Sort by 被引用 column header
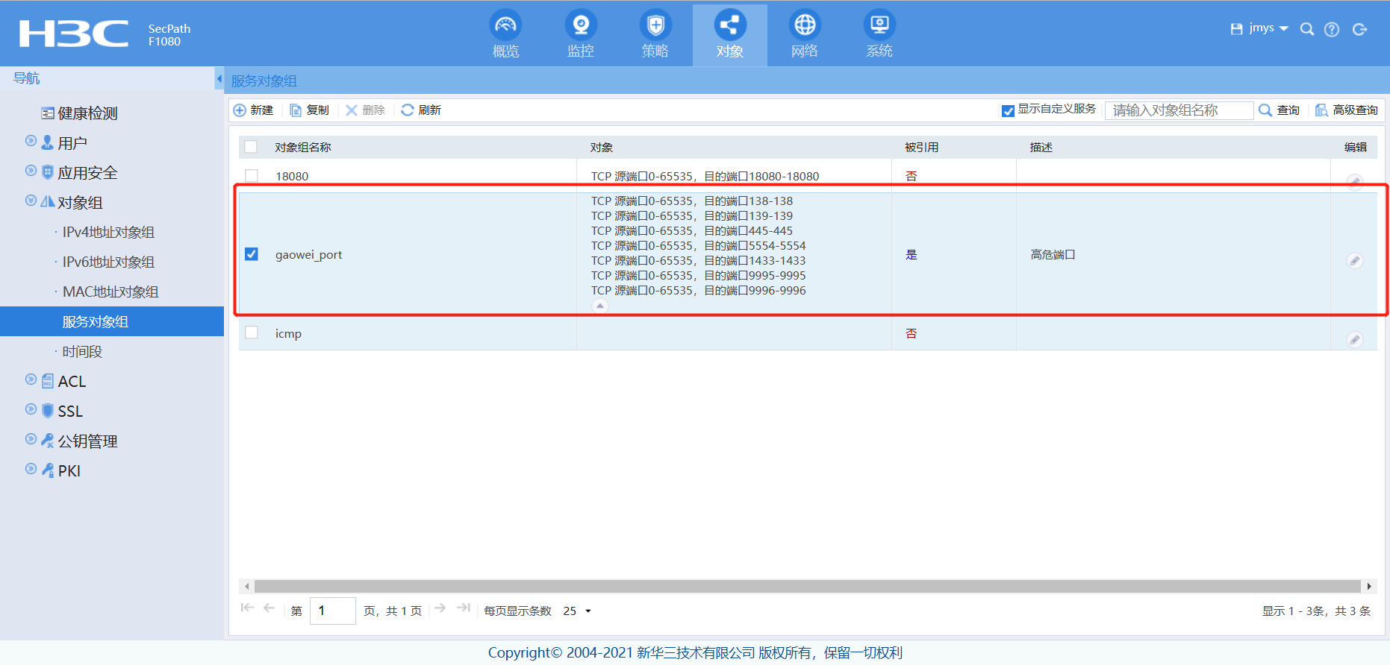Screen dimensions: 1390x665 [922, 148]
